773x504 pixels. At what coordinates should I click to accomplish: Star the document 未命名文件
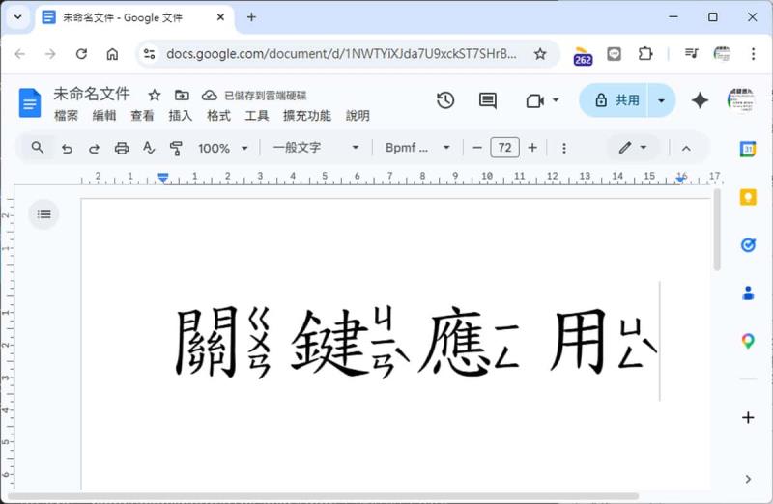(x=155, y=95)
